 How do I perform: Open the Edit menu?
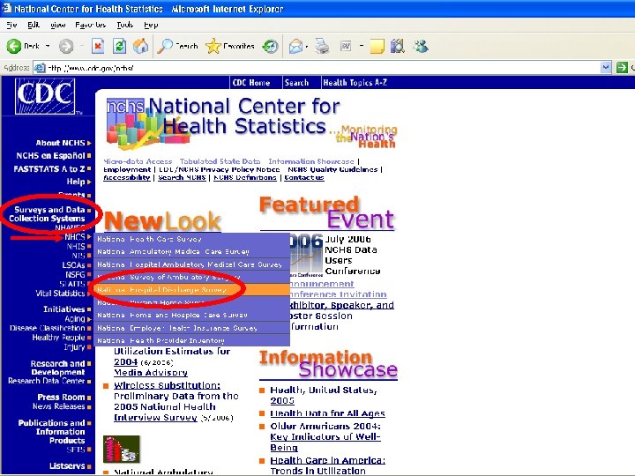(34, 25)
